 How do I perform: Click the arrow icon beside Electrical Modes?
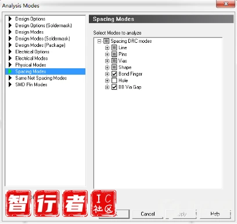coord(10,58)
